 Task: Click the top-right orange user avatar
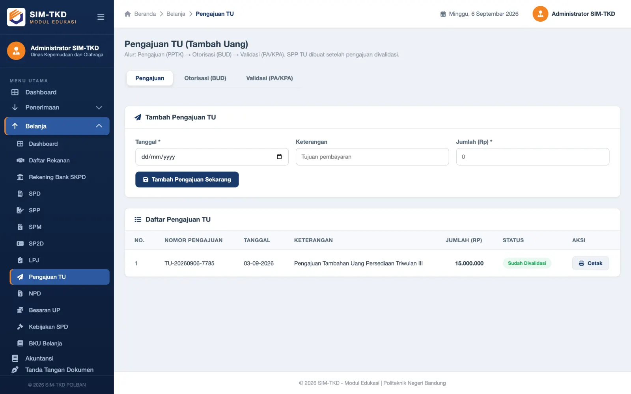[x=540, y=14]
